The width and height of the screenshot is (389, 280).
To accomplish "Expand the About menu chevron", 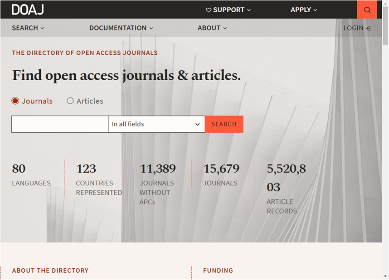I will [225, 28].
